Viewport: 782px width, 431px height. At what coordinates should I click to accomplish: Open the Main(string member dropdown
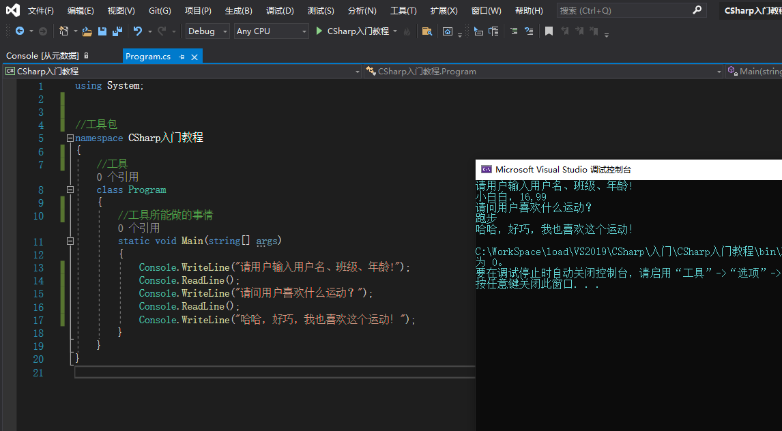click(x=754, y=71)
